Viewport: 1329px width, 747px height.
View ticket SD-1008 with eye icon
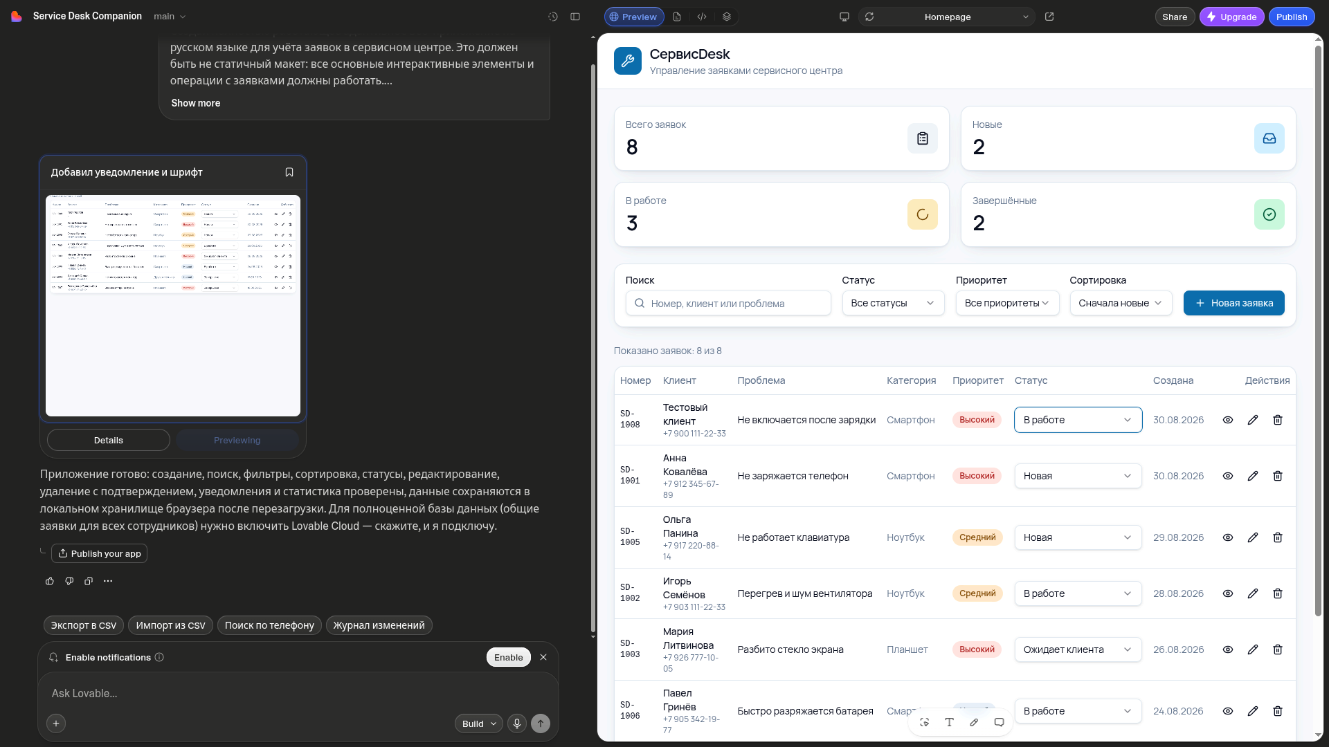pyautogui.click(x=1228, y=420)
